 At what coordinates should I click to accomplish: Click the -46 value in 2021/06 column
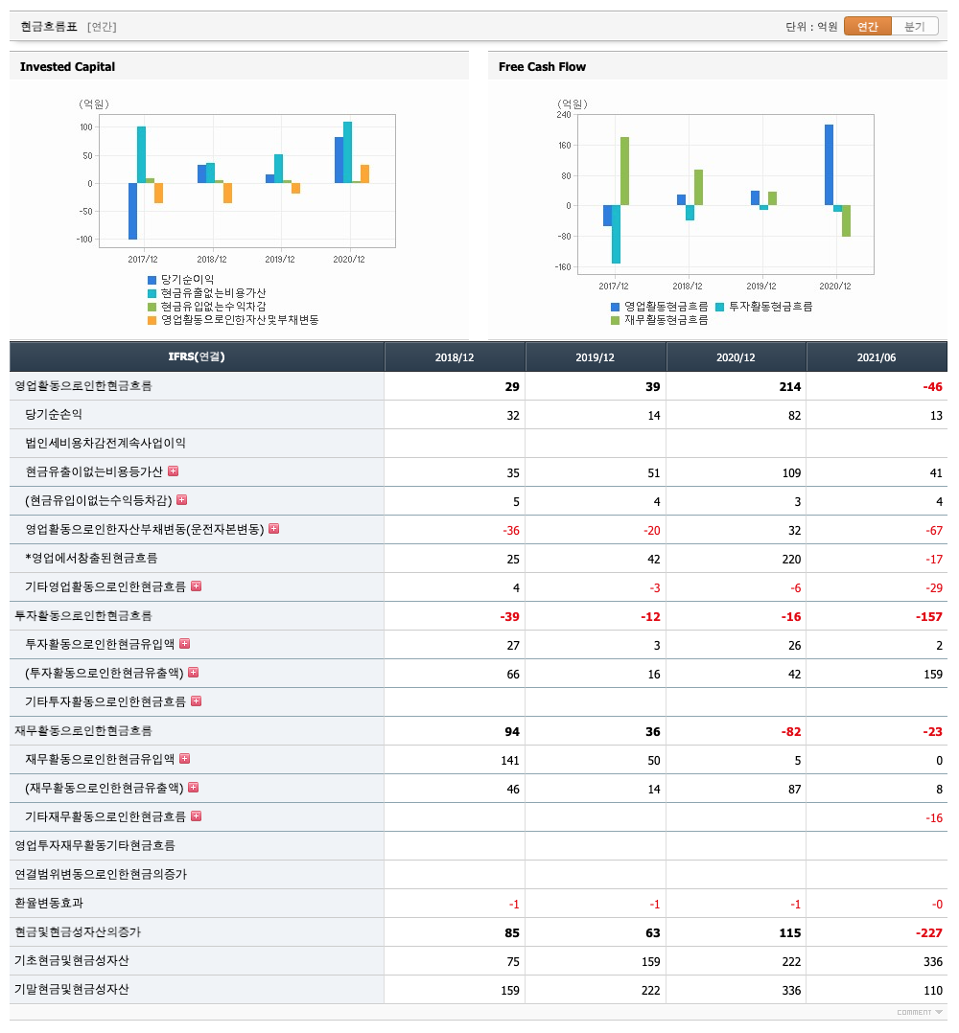point(933,387)
